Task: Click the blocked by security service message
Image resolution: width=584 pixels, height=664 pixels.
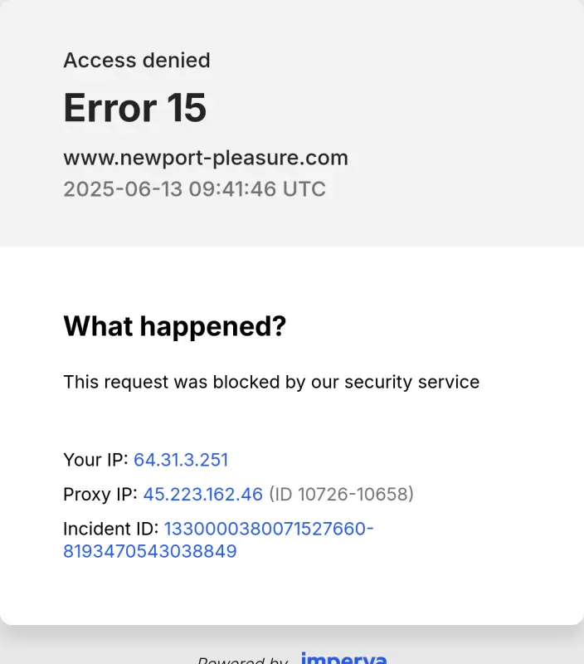Action: (x=271, y=382)
